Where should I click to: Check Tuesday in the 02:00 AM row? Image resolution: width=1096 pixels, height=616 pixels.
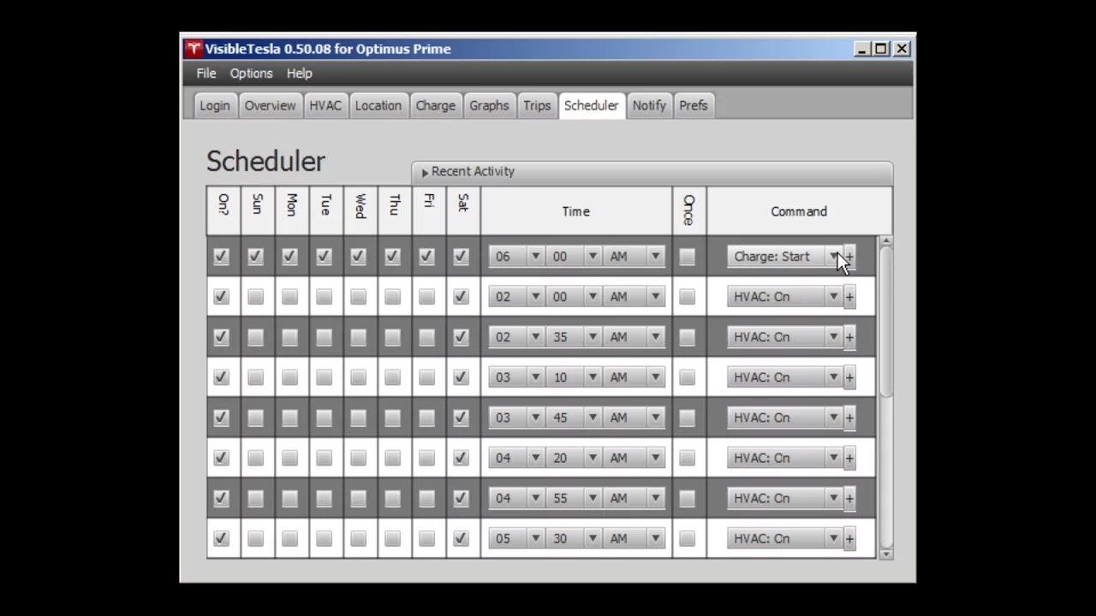click(325, 297)
